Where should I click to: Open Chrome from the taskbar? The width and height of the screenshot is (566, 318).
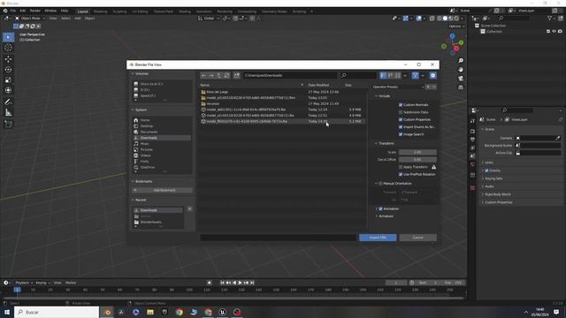coord(179,312)
